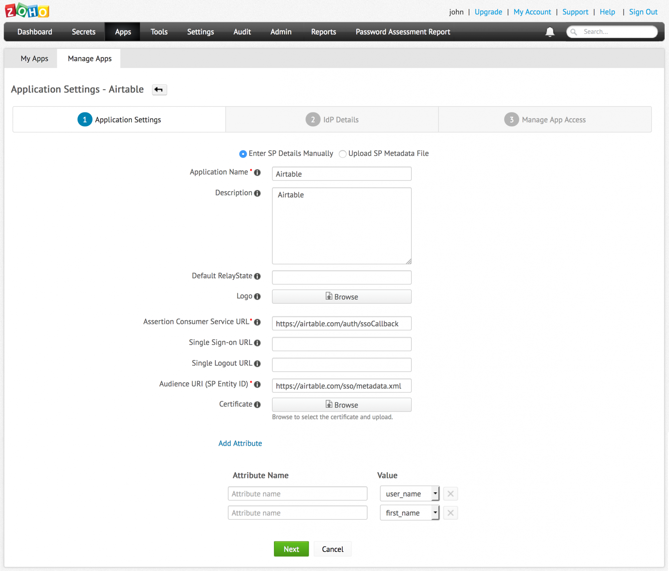The image size is (669, 571).
Task: Click the notification bell icon
Action: pos(550,32)
